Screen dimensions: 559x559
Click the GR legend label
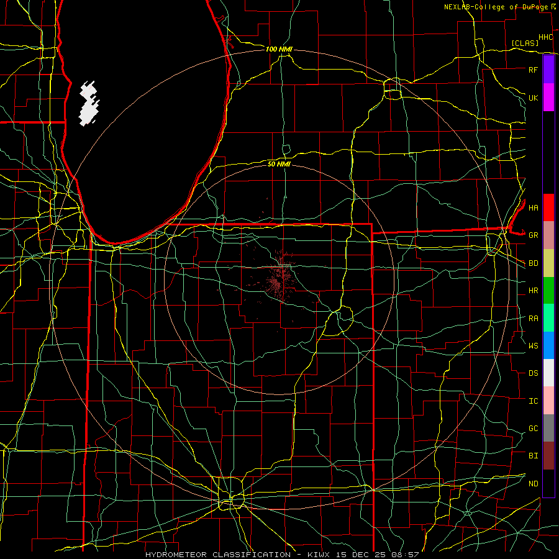(x=534, y=235)
